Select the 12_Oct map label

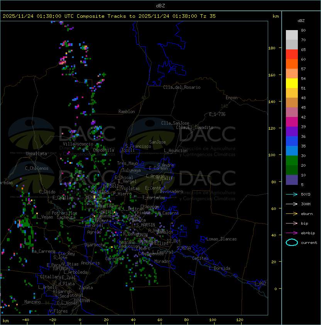[x=174, y=241]
